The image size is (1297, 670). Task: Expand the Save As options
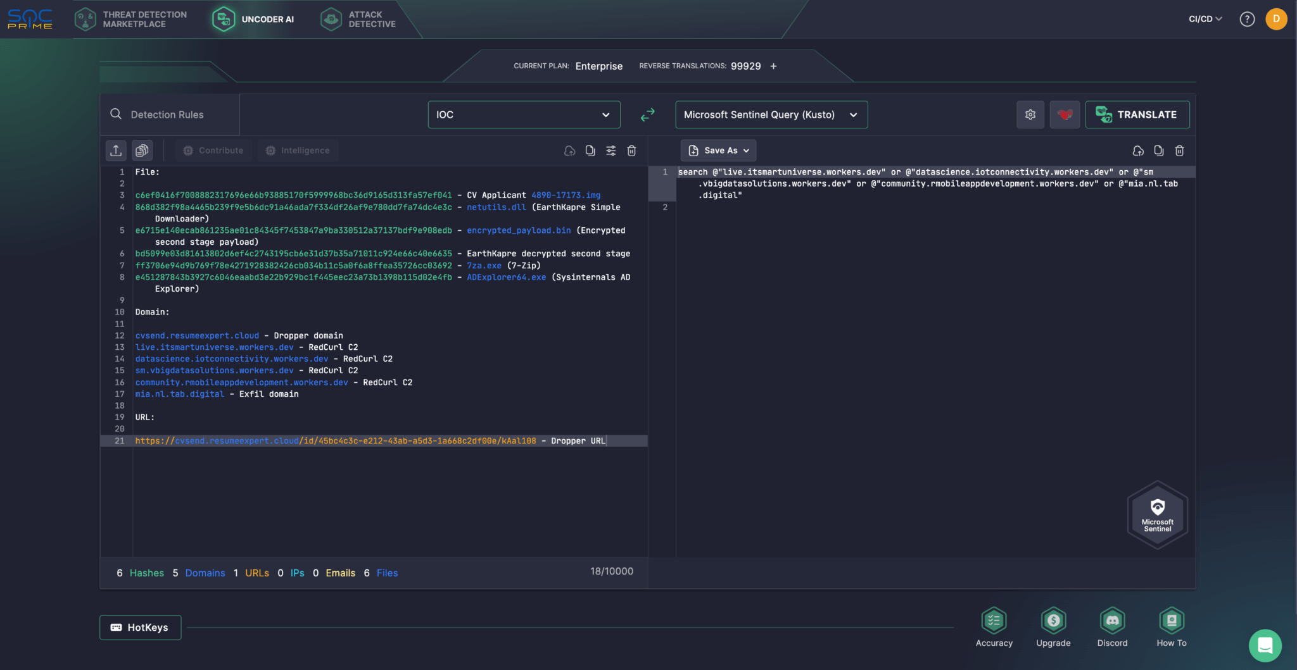click(718, 151)
